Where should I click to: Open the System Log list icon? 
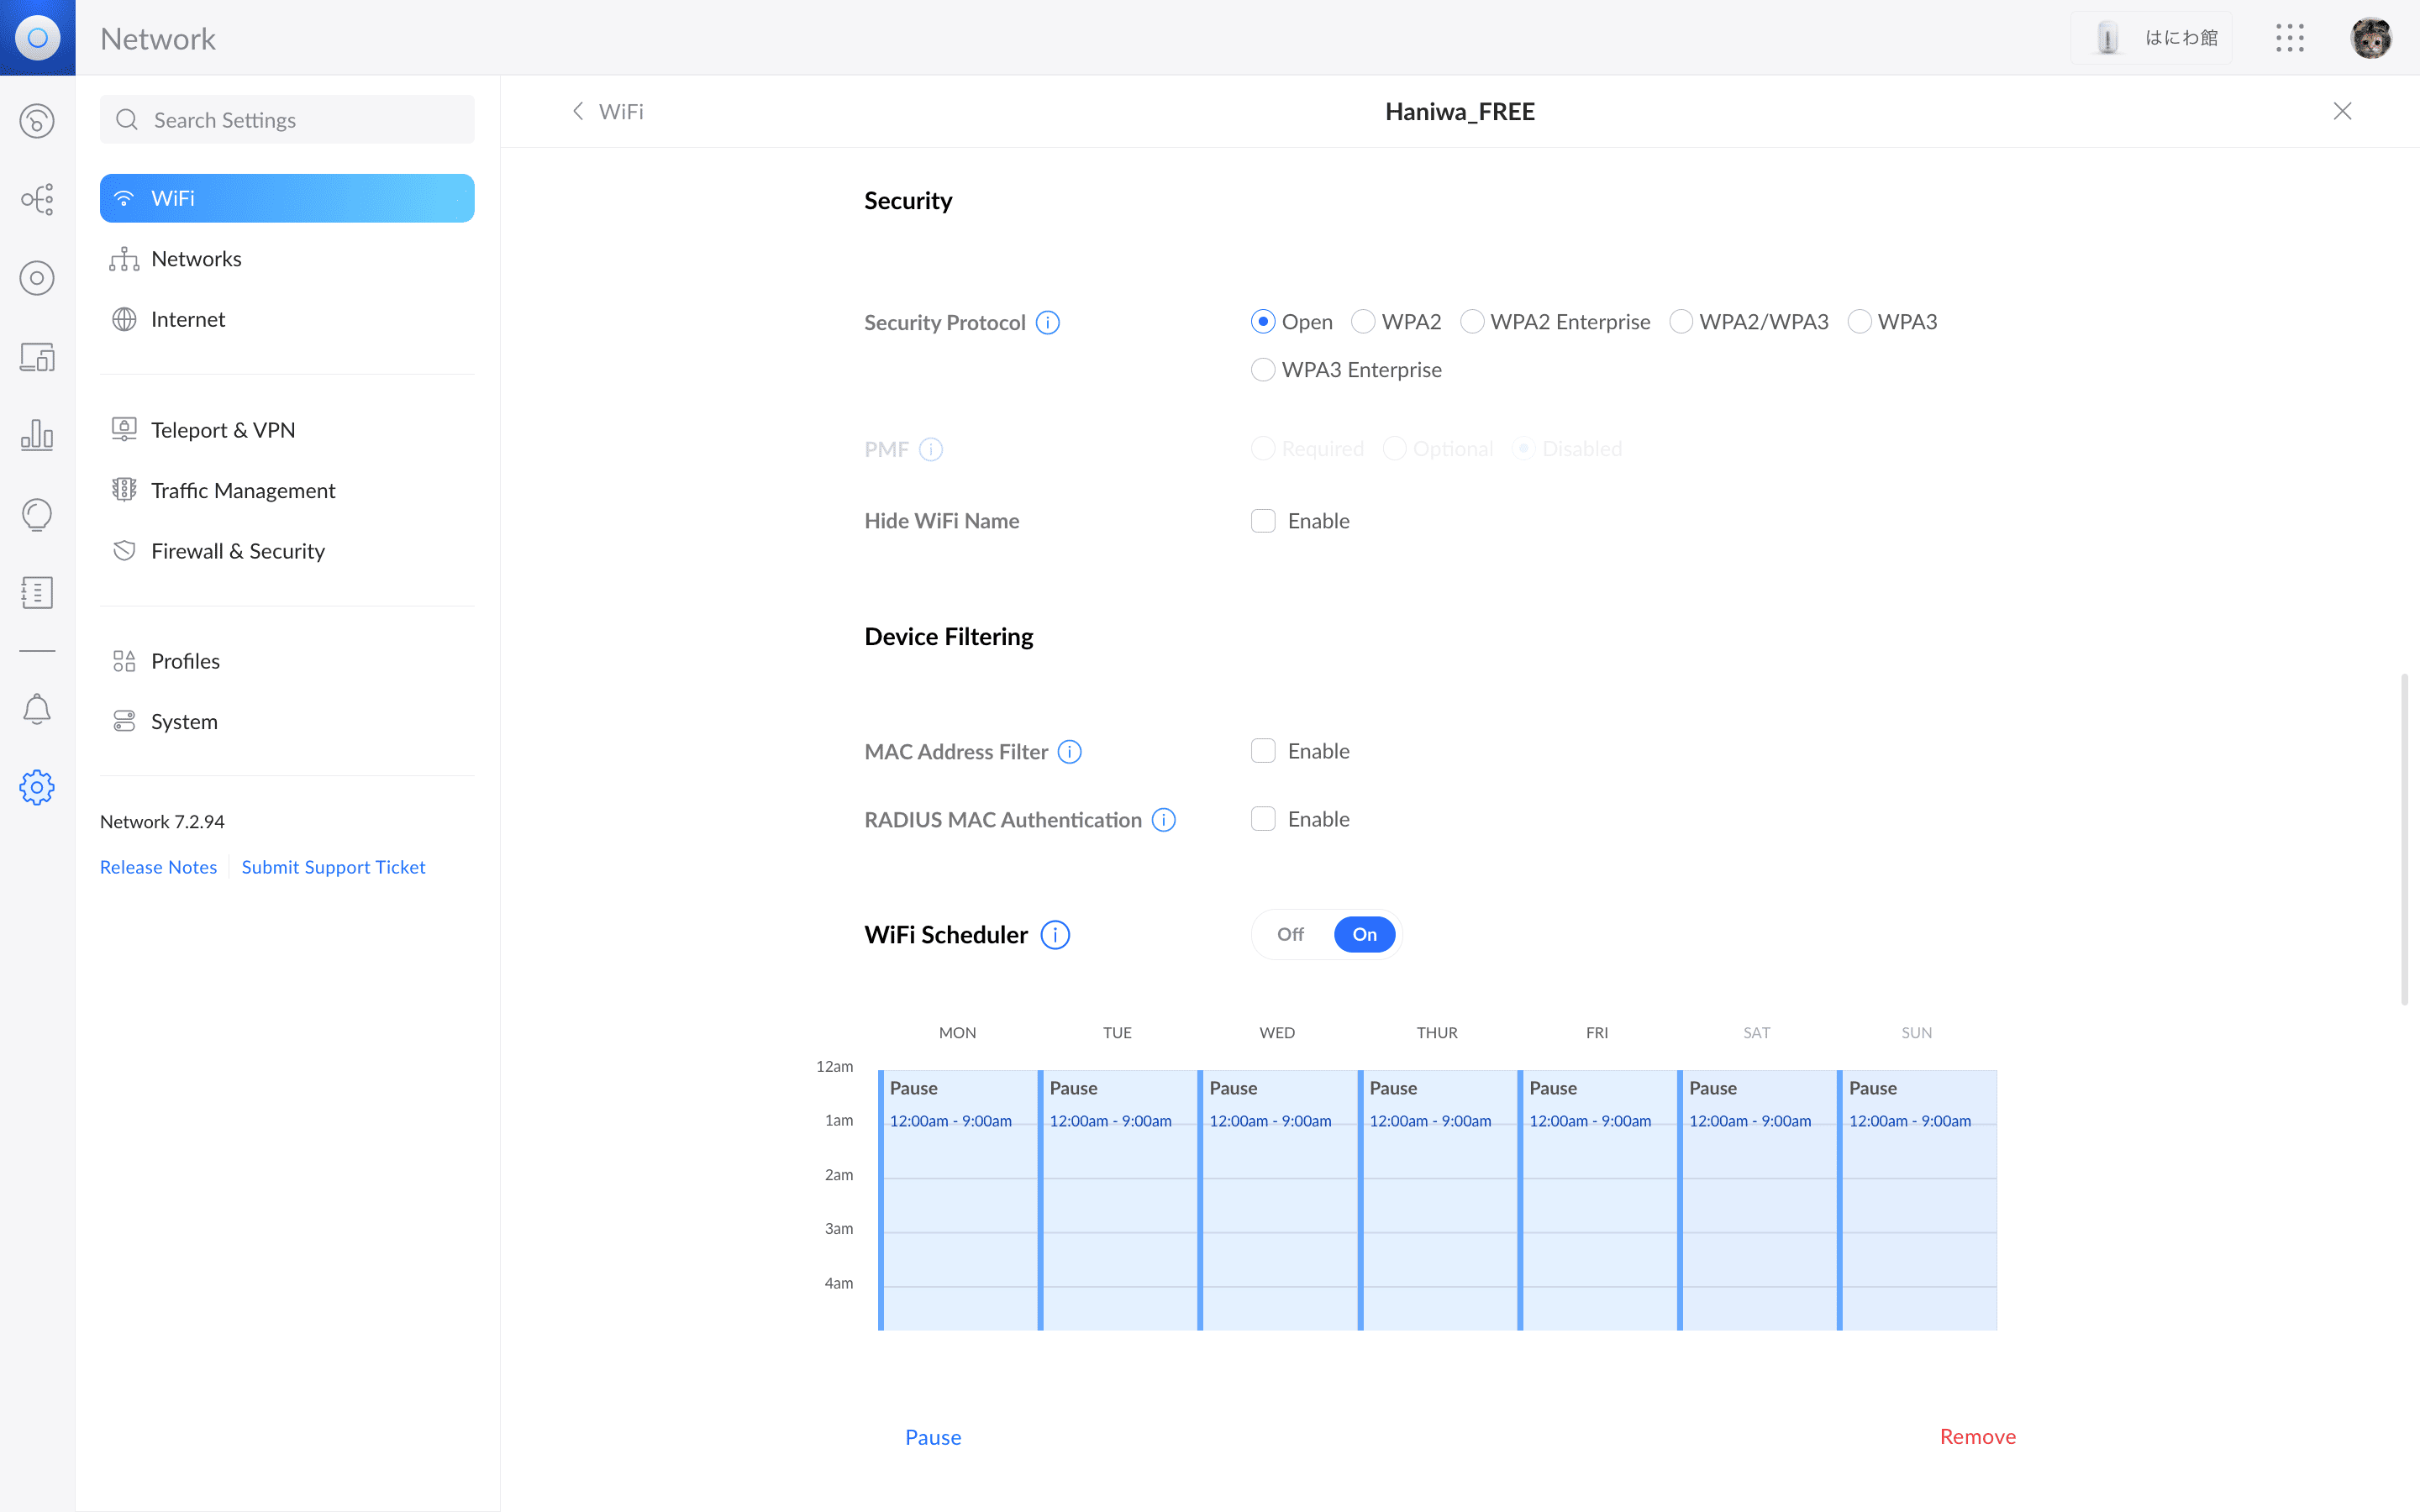coord(37,592)
